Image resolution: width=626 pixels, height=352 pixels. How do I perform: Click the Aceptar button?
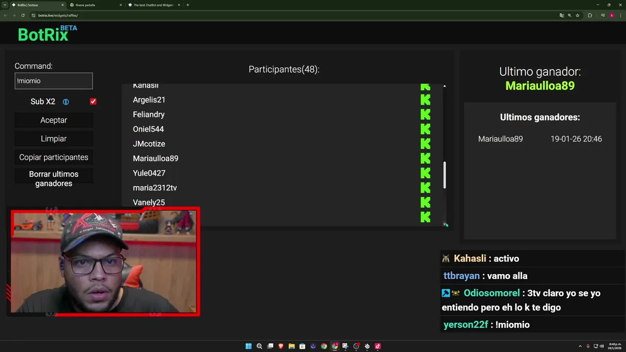point(54,120)
